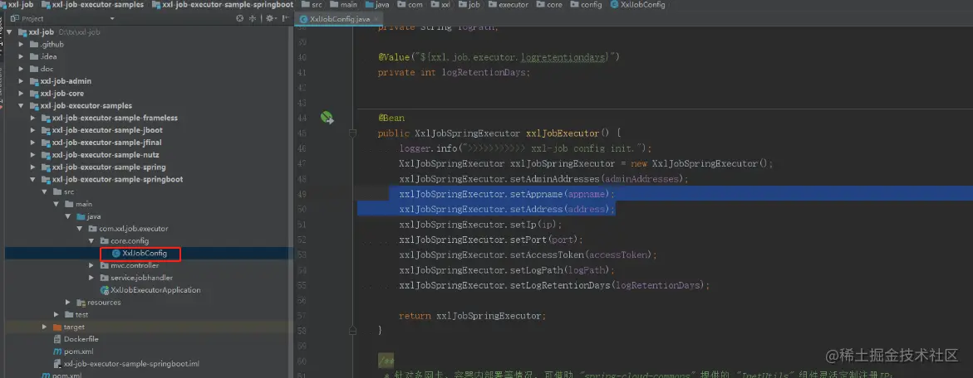Click the logger.info line in editor
The width and height of the screenshot is (973, 378).
[x=525, y=148]
